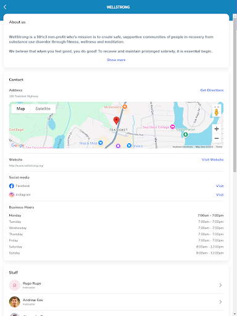Click Rugo Rugo avatar
Image resolution: width=237 pixels, height=316 pixels.
tap(15, 285)
